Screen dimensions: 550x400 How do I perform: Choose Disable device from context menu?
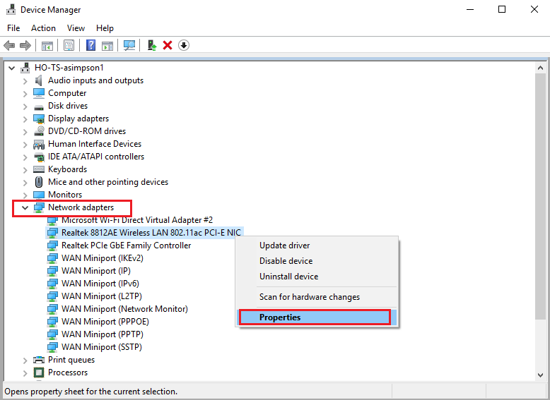click(x=317, y=261)
